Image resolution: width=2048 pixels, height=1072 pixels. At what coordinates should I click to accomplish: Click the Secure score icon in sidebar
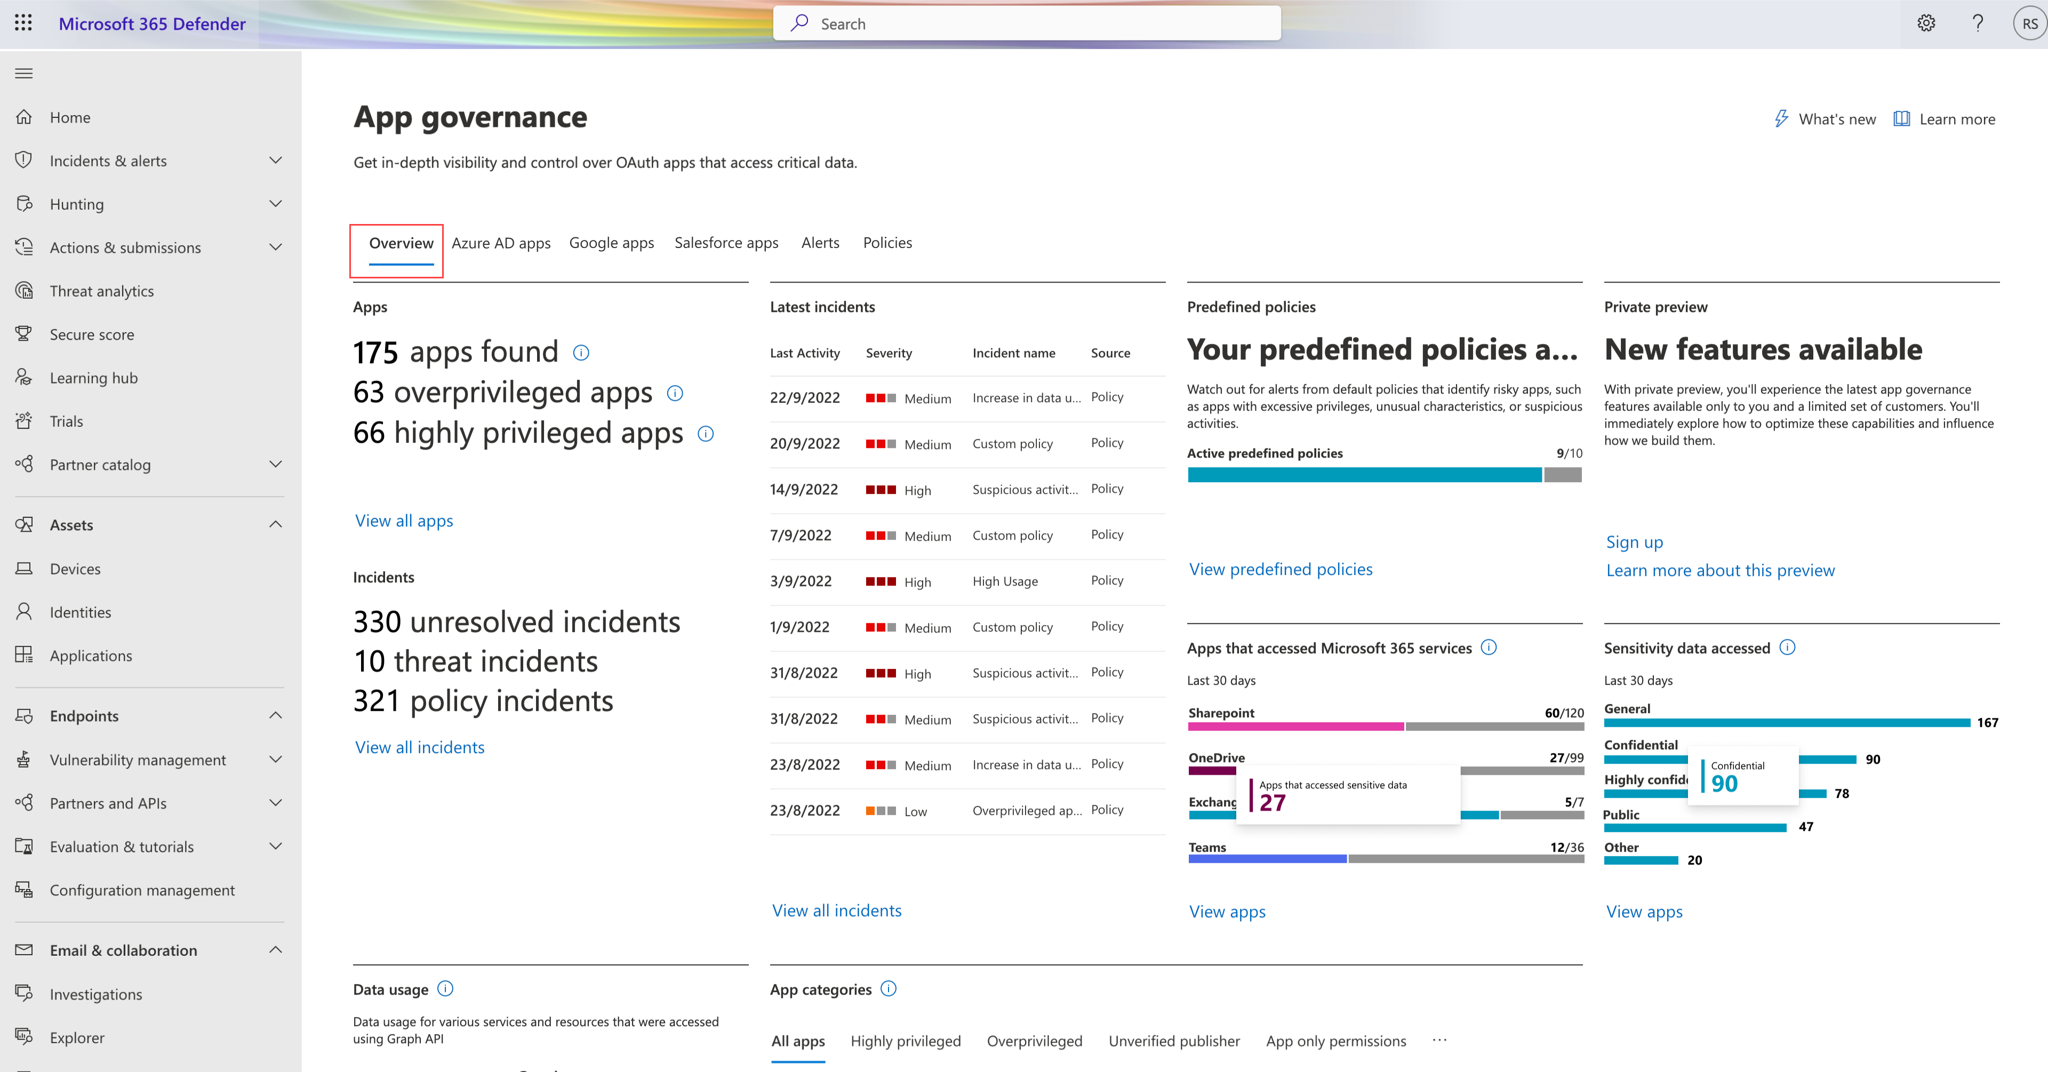(x=27, y=333)
